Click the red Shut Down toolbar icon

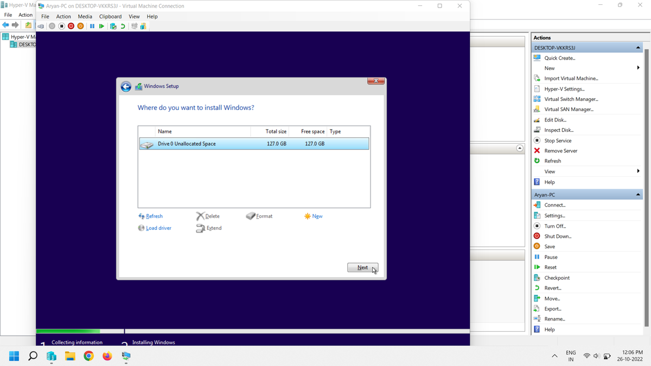click(x=71, y=26)
